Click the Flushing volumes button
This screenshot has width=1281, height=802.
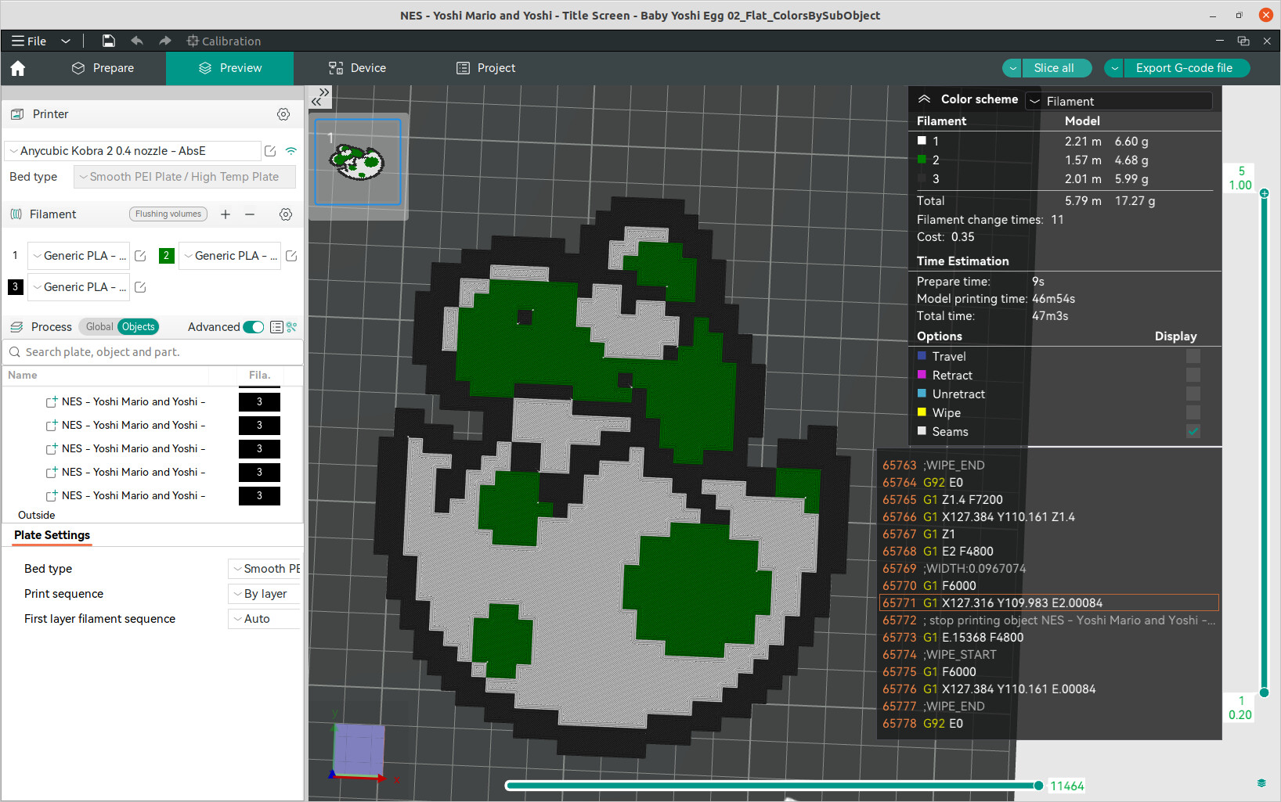pos(168,214)
